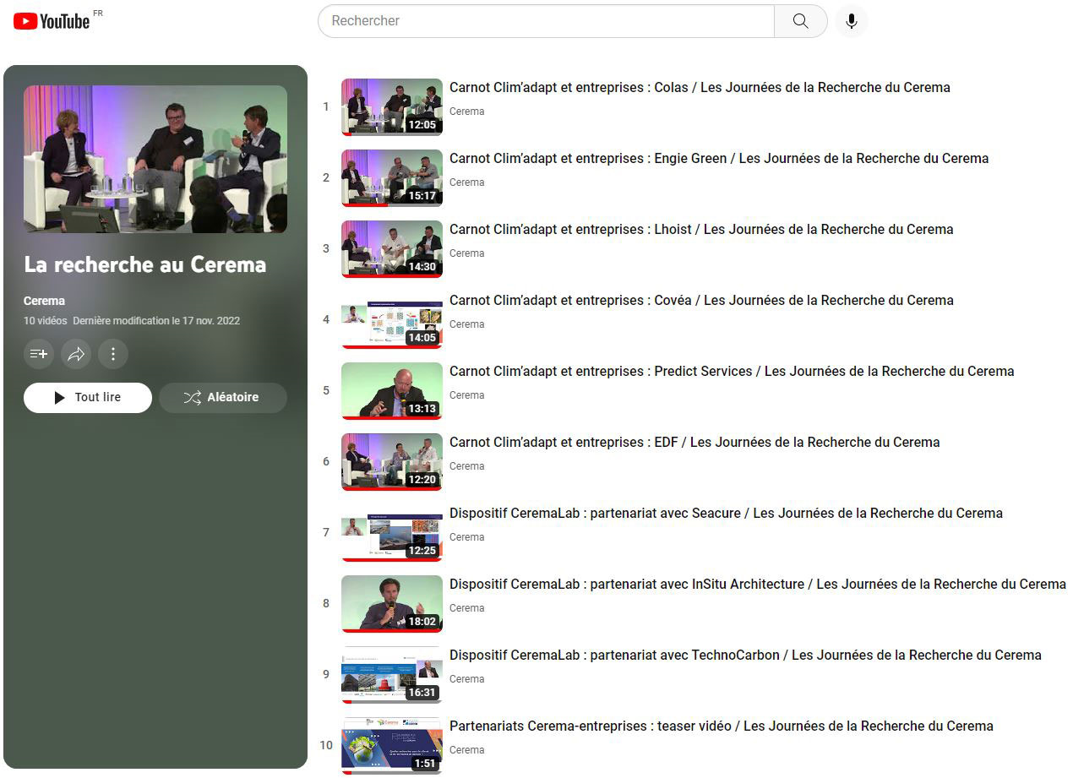Open the Predict Services video link

coord(732,371)
